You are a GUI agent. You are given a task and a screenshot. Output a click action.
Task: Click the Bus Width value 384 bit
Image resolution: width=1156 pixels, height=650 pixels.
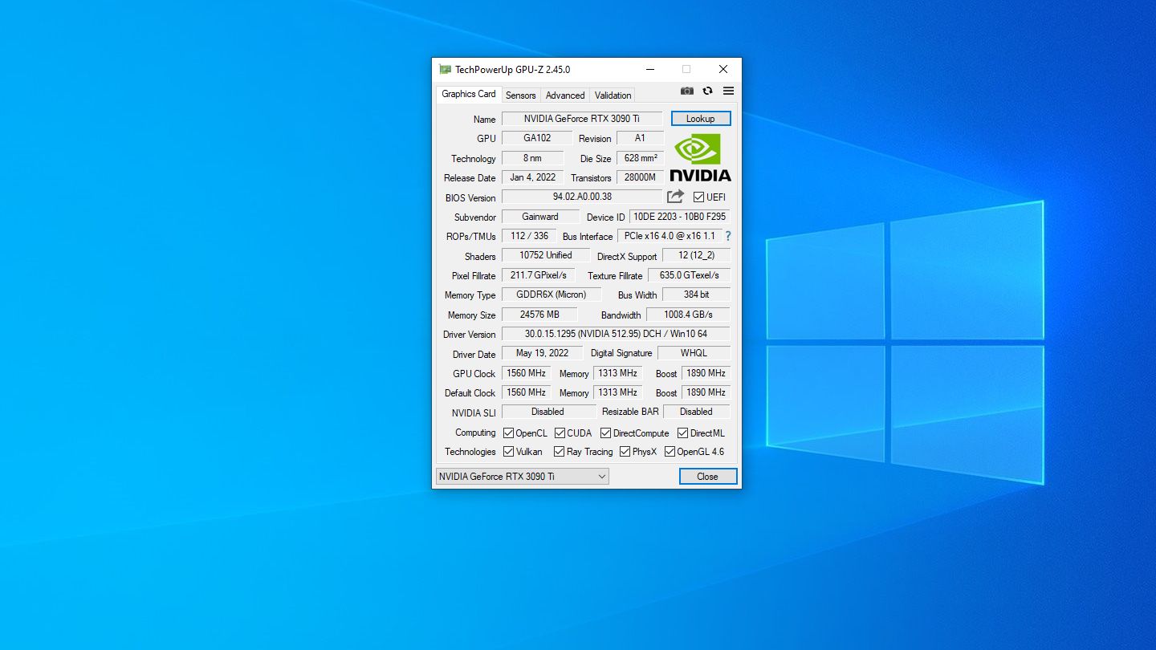point(696,295)
